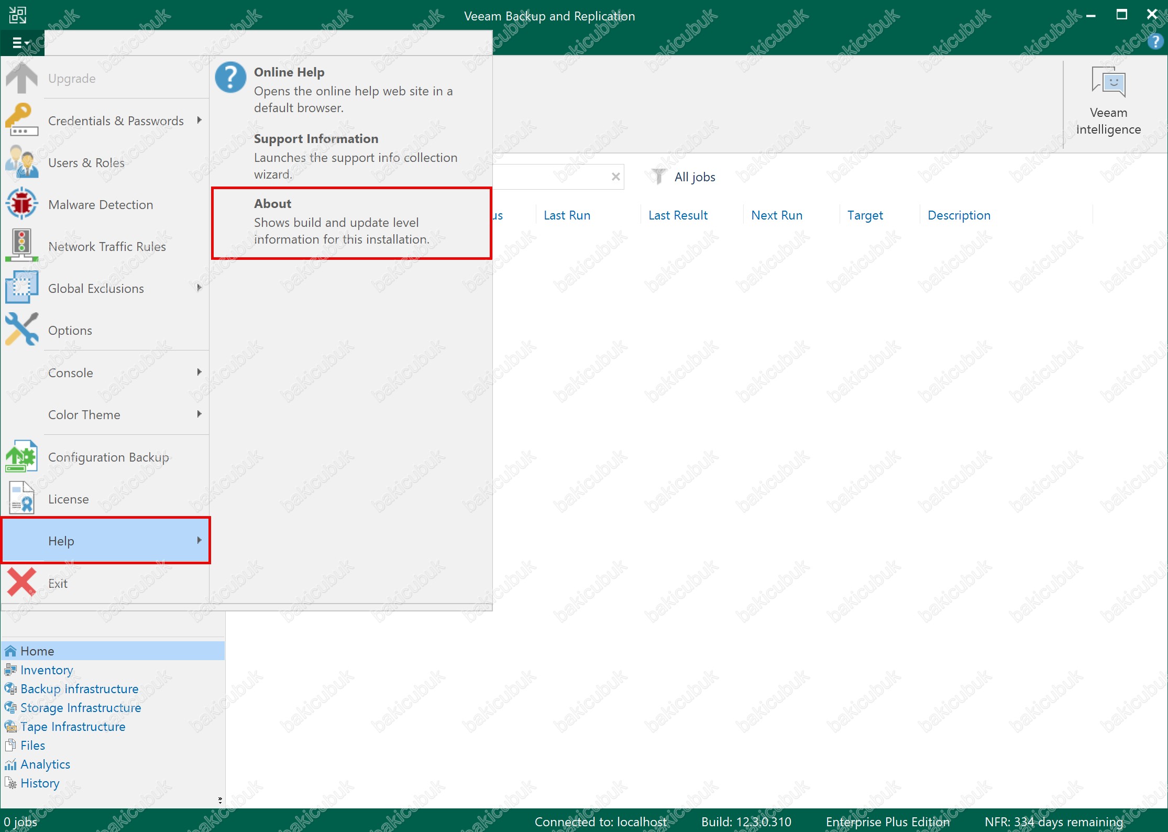Expand navigation pane overflow chevron
The width and height of the screenshot is (1168, 832).
pos(220,800)
